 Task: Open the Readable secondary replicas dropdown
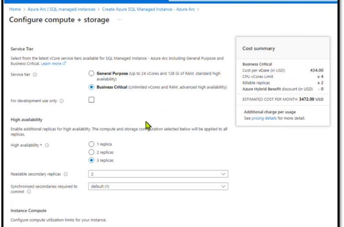coord(158,174)
